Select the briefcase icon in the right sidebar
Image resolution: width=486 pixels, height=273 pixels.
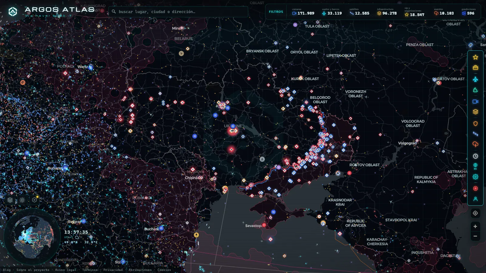(475, 68)
